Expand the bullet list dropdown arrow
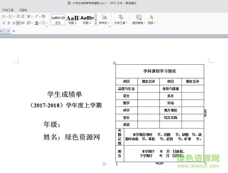Viewport: 228px width, 173px height. point(6,17)
